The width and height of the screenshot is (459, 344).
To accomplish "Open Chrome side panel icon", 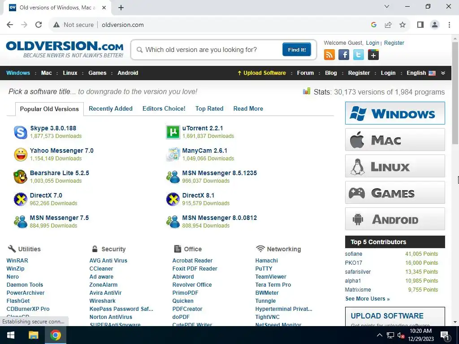I will pos(420,25).
